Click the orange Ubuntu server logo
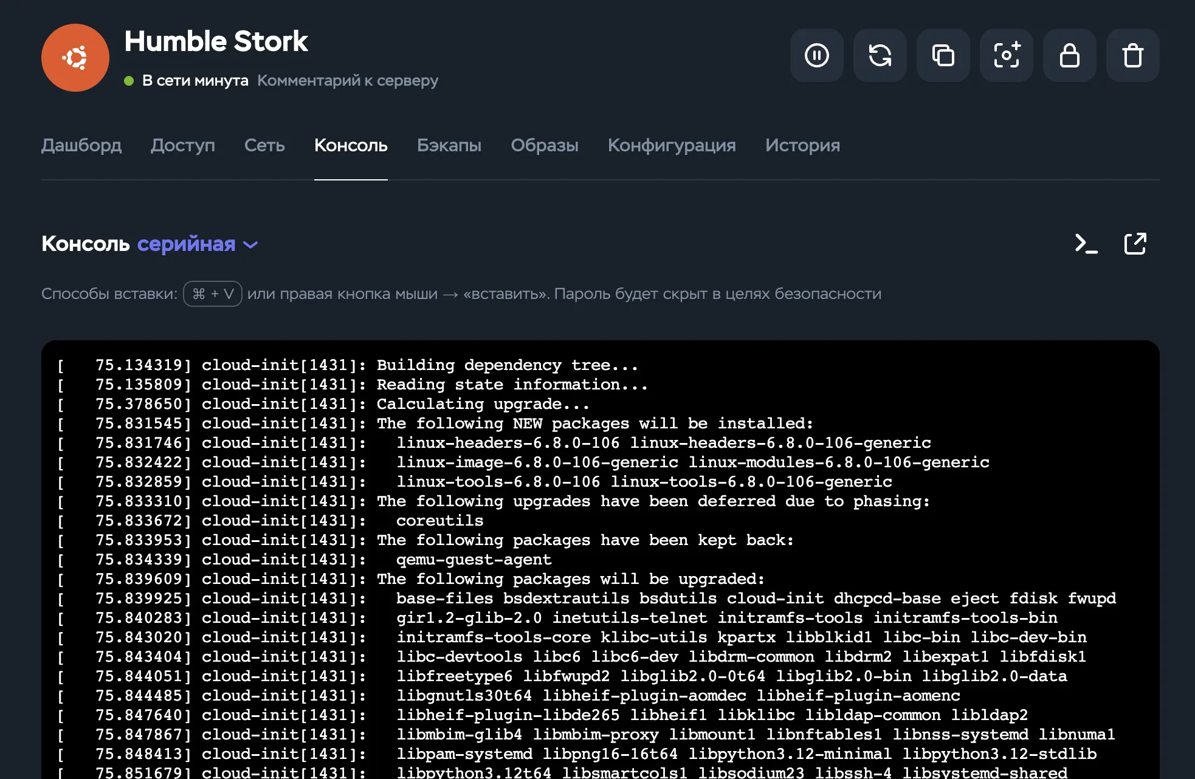The image size is (1195, 779). 75,58
